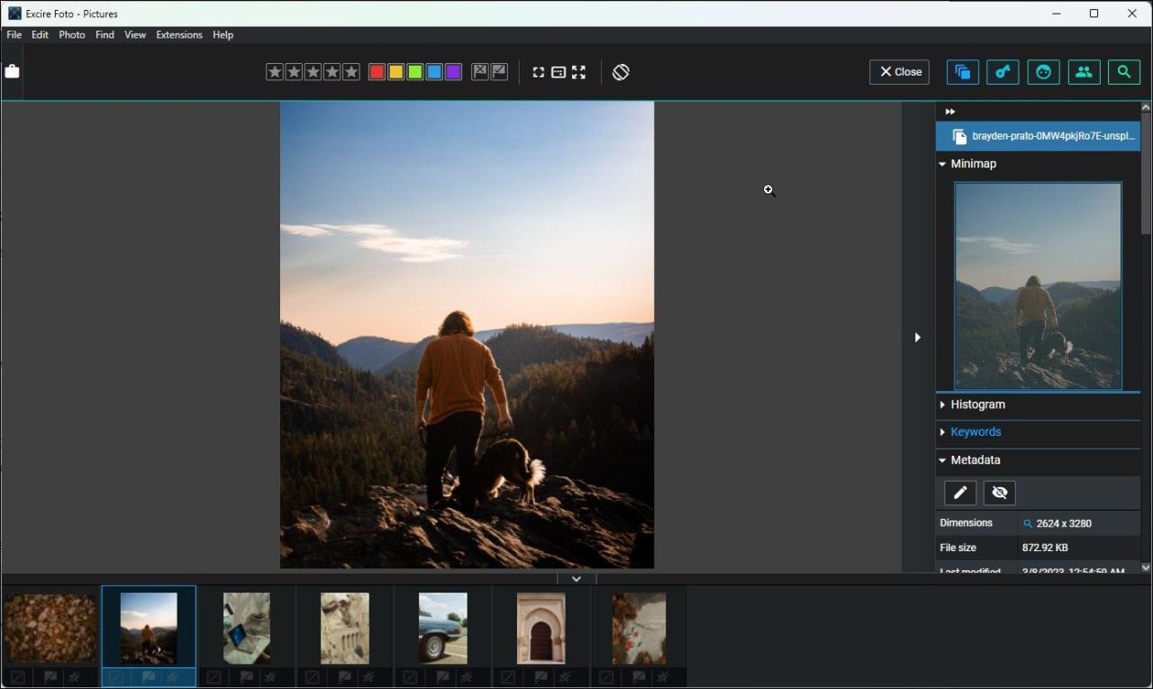1153x689 pixels.
Task: Set rating to one star in the toolbar
Action: [x=275, y=72]
